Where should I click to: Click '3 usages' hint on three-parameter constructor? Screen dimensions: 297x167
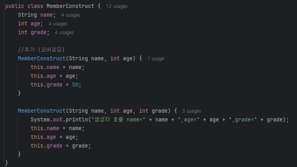tap(191, 111)
